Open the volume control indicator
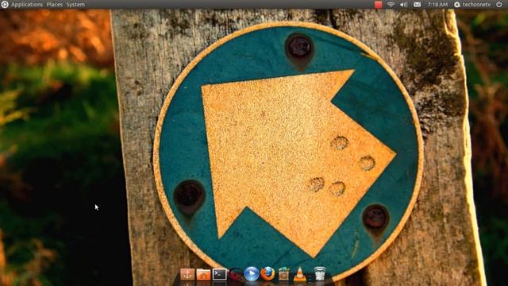 (x=403, y=5)
